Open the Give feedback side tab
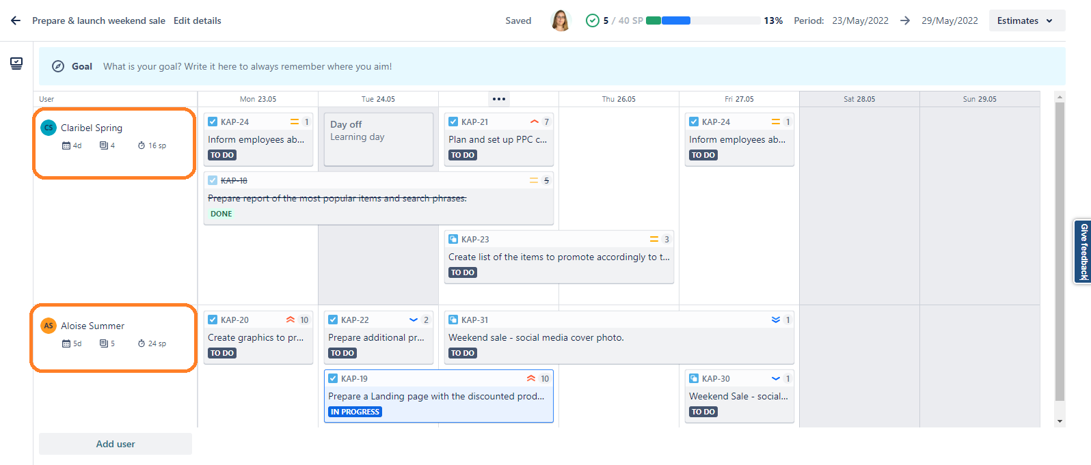 click(x=1083, y=251)
